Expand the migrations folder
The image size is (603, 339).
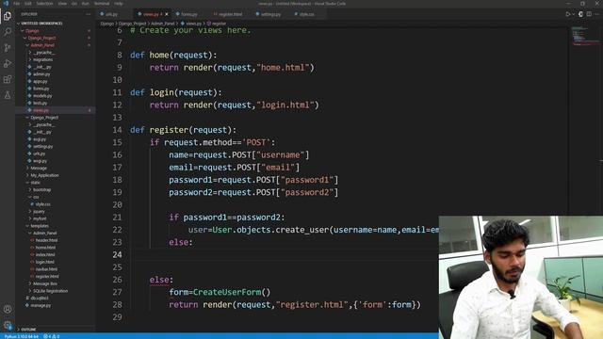[x=42, y=59]
